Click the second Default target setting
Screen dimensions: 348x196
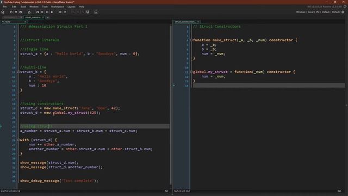pyautogui.click(x=336, y=12)
